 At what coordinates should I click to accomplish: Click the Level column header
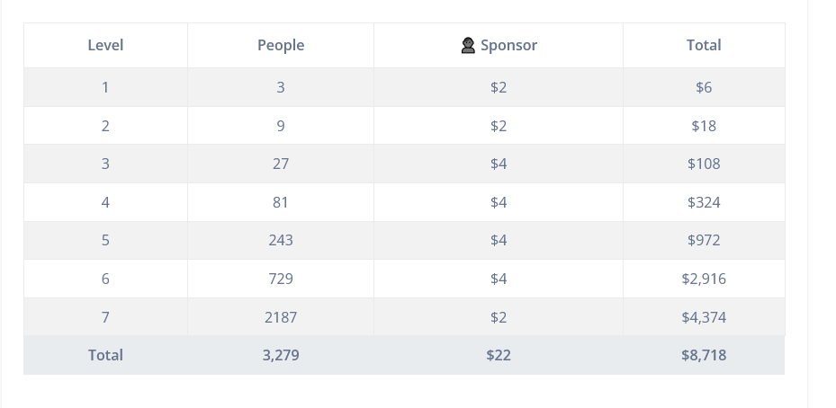coord(105,45)
